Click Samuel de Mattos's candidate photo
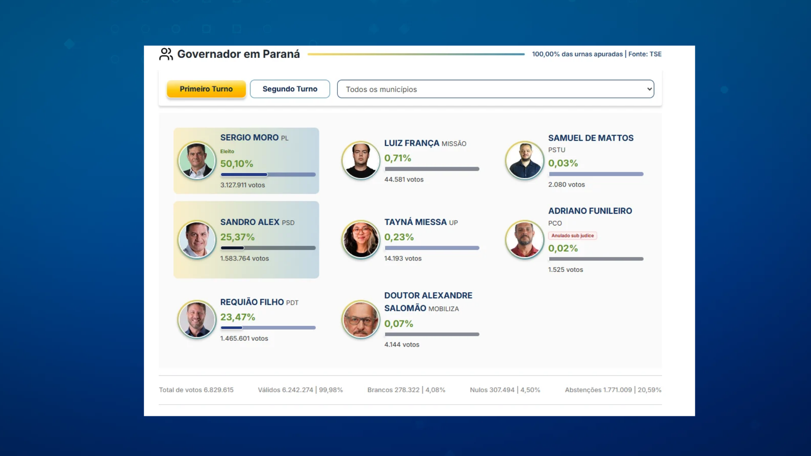 pyautogui.click(x=525, y=160)
